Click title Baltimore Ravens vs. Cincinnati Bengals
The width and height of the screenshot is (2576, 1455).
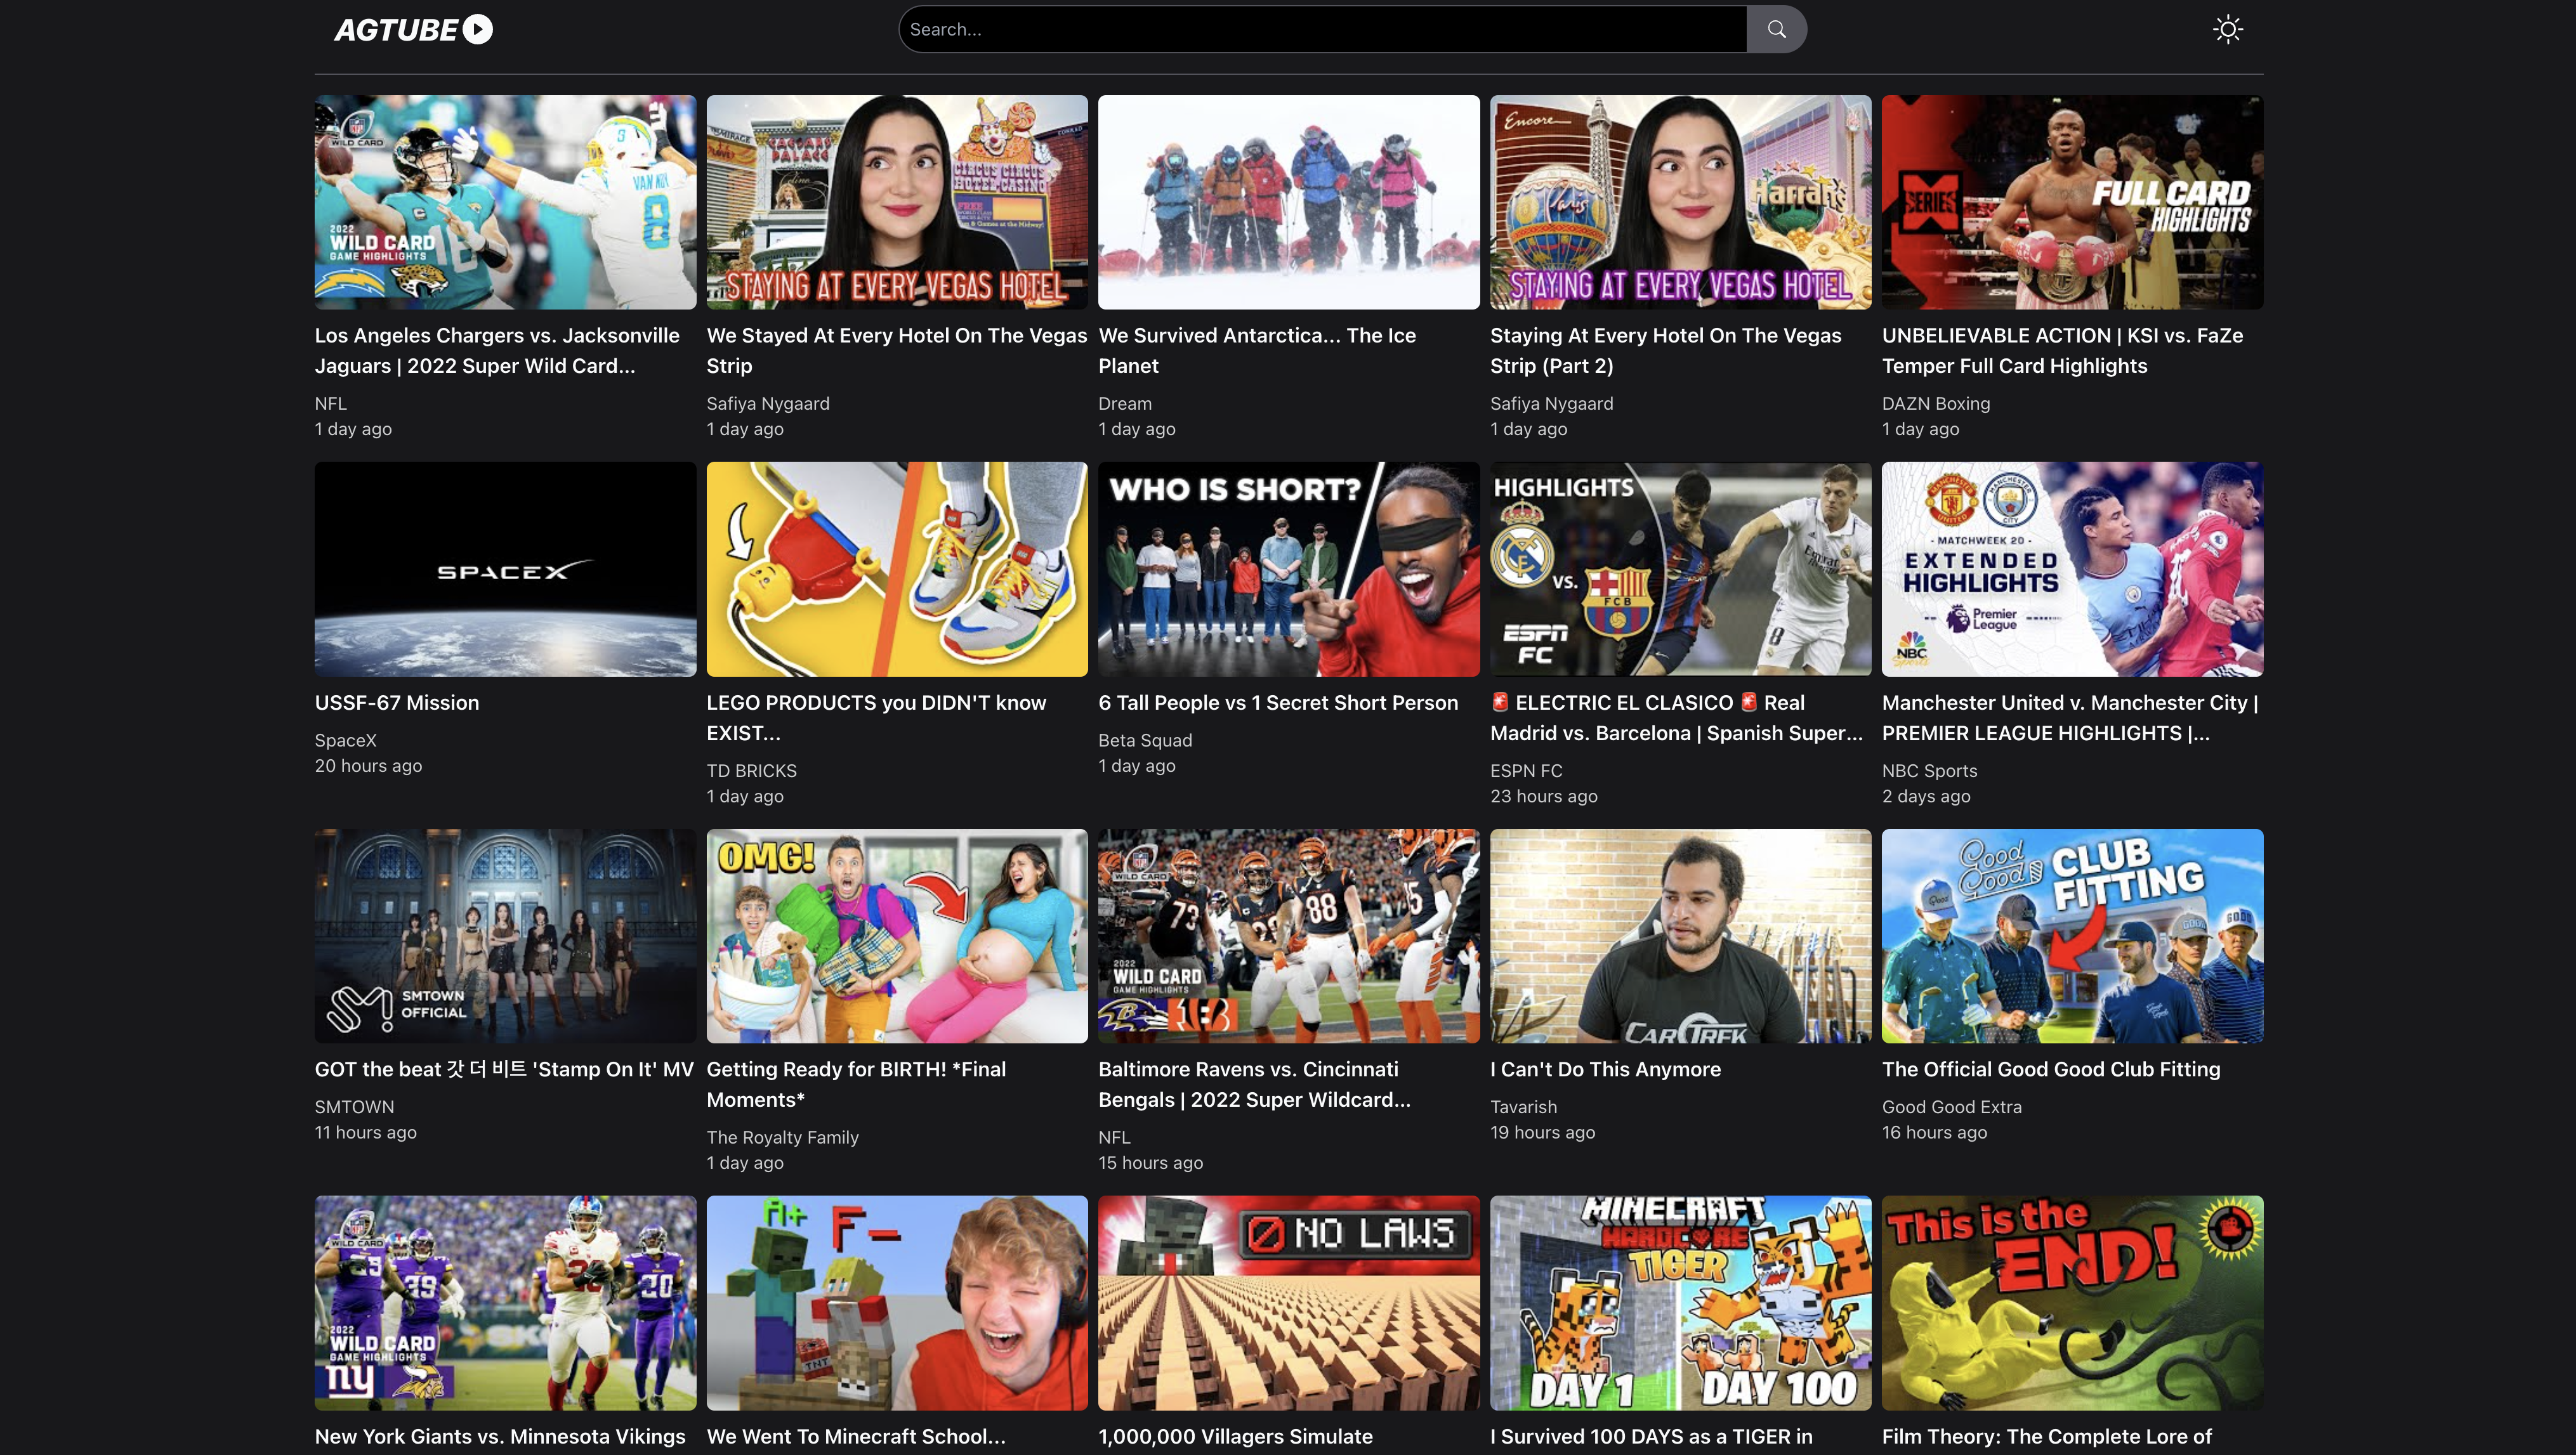point(1254,1084)
